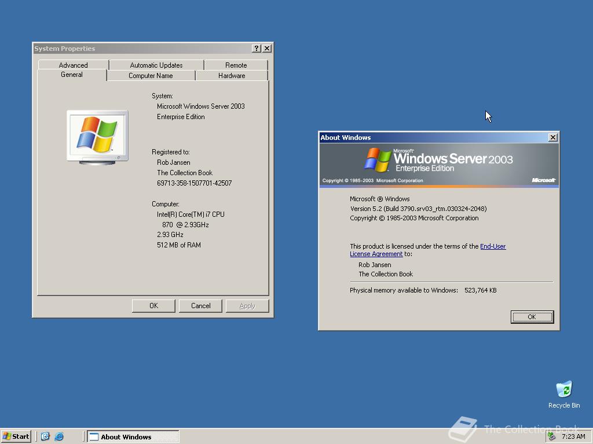Click the physical memory value 523,764 KB
The width and height of the screenshot is (593, 444).
click(480, 290)
